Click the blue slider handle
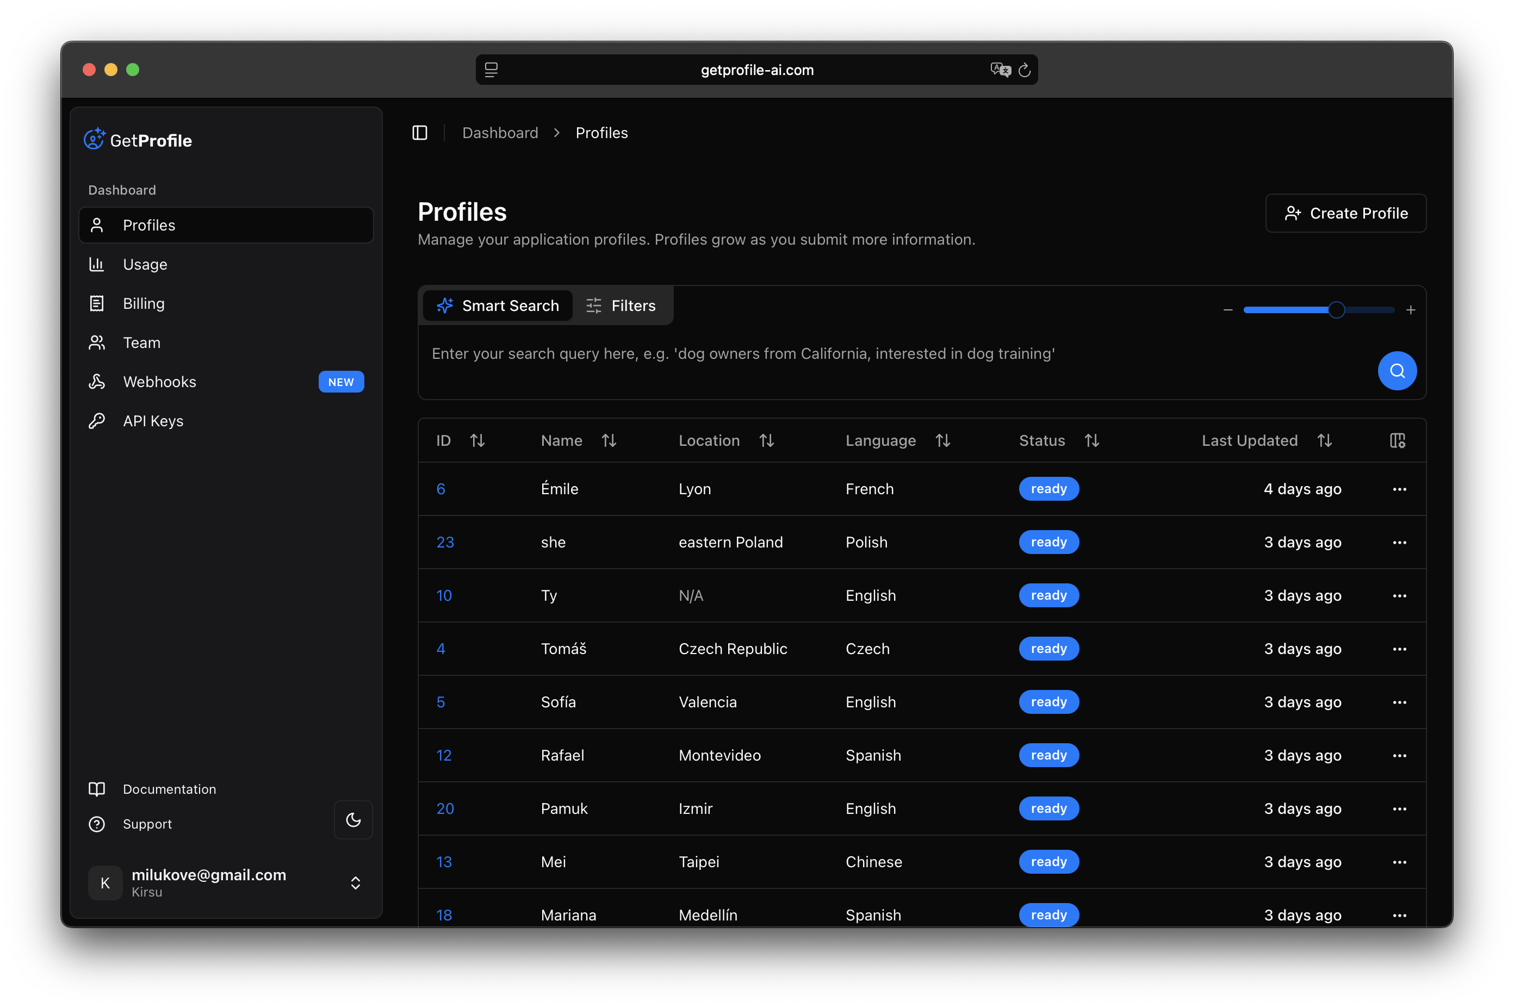 tap(1336, 310)
